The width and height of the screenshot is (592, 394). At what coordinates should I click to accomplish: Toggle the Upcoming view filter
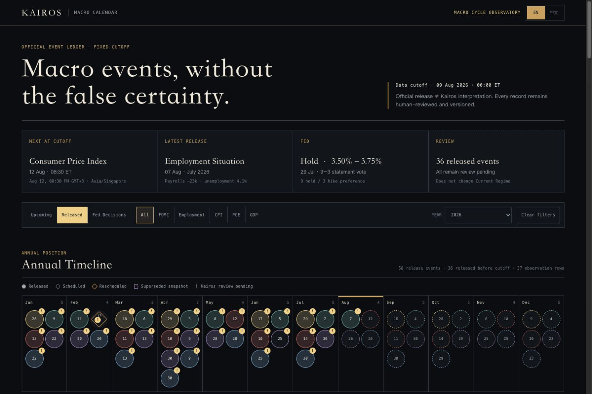click(41, 215)
